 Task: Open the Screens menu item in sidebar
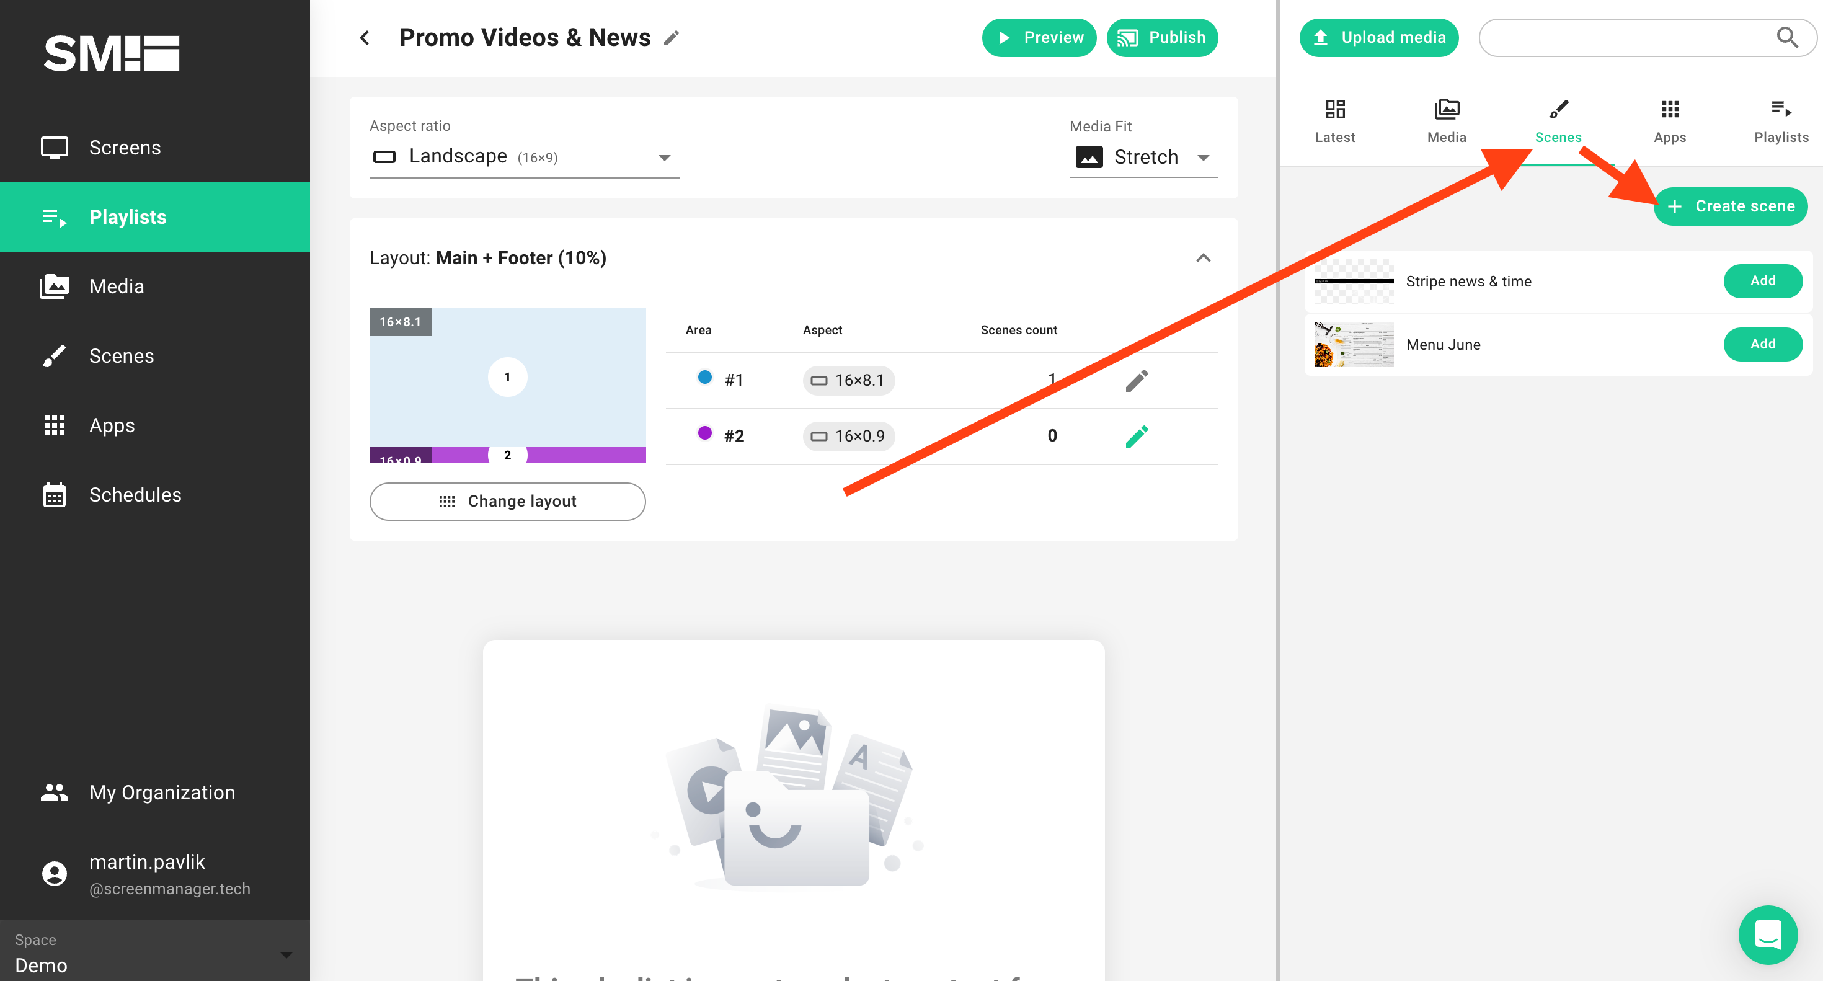pyautogui.click(x=125, y=148)
